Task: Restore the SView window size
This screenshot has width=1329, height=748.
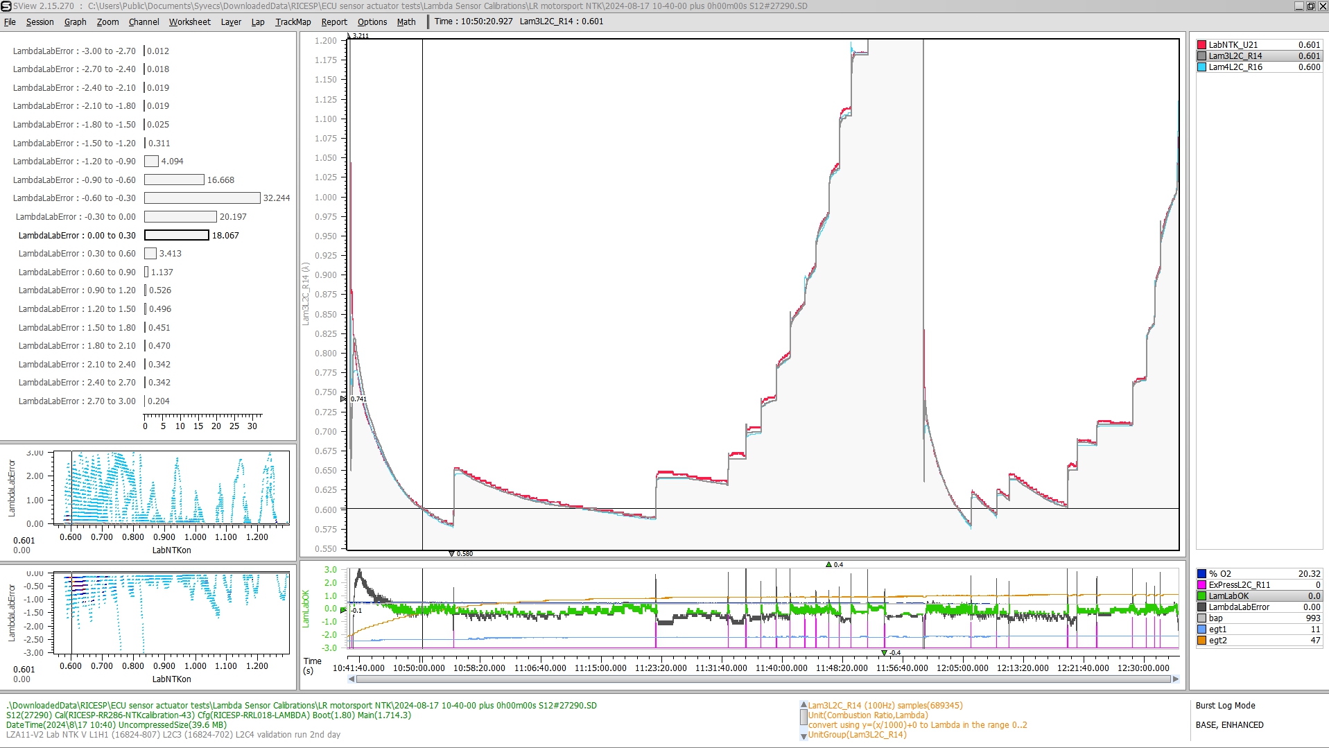Action: point(1310,6)
